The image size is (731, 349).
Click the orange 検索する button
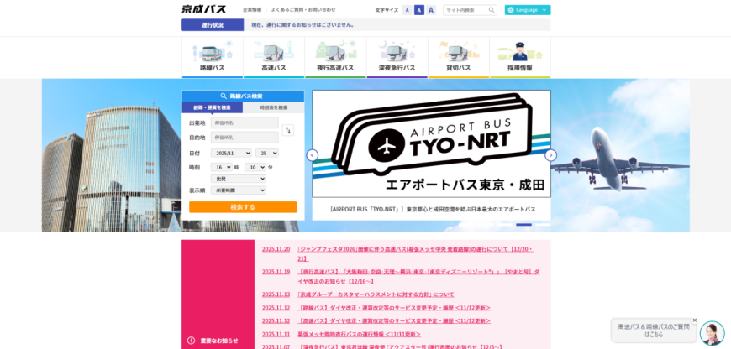coord(243,207)
